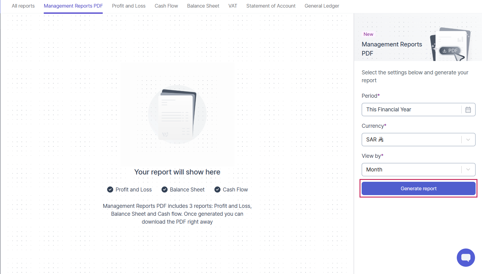Expand the Currency dropdown arrow
This screenshot has width=482, height=274.
pos(468,140)
